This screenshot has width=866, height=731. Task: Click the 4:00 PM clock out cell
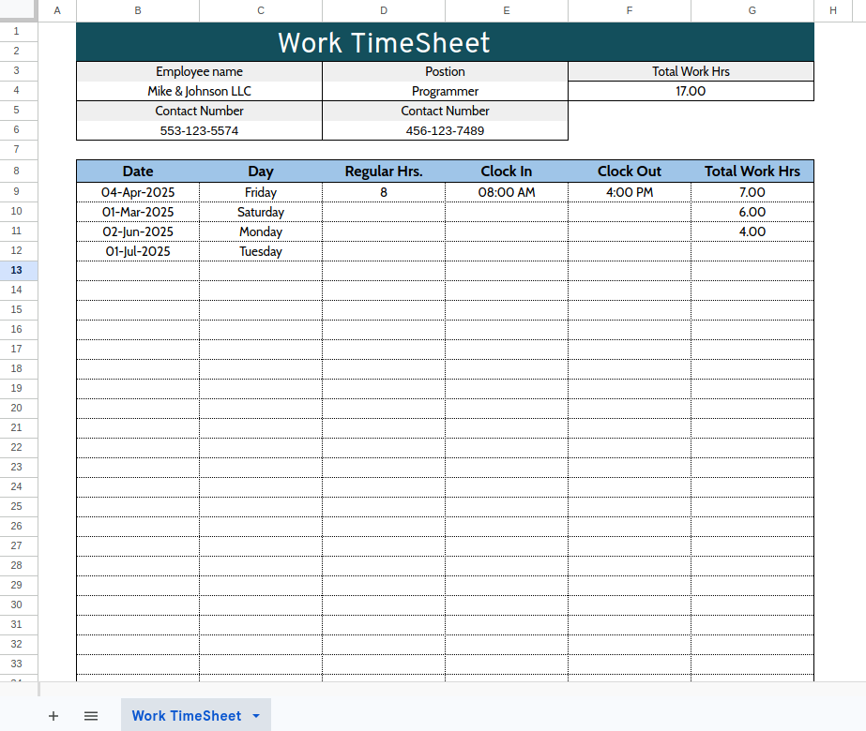[x=630, y=192]
